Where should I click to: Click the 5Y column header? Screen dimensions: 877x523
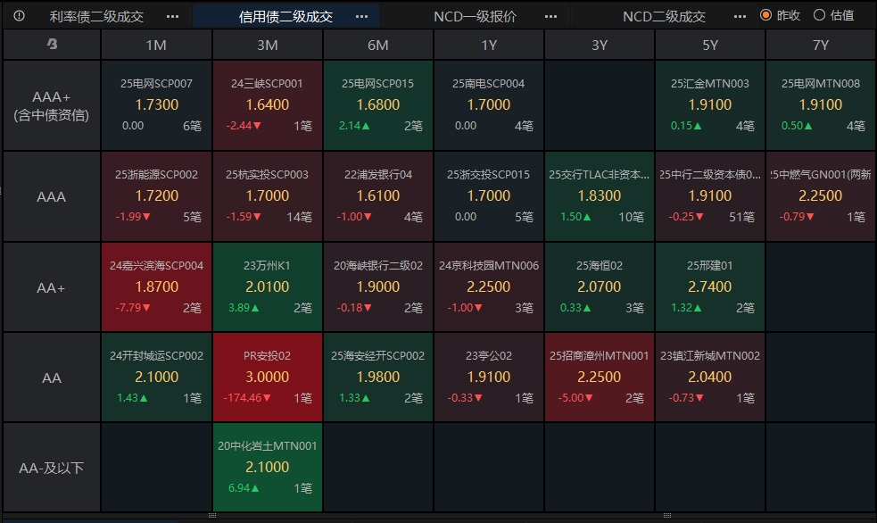pyautogui.click(x=710, y=45)
